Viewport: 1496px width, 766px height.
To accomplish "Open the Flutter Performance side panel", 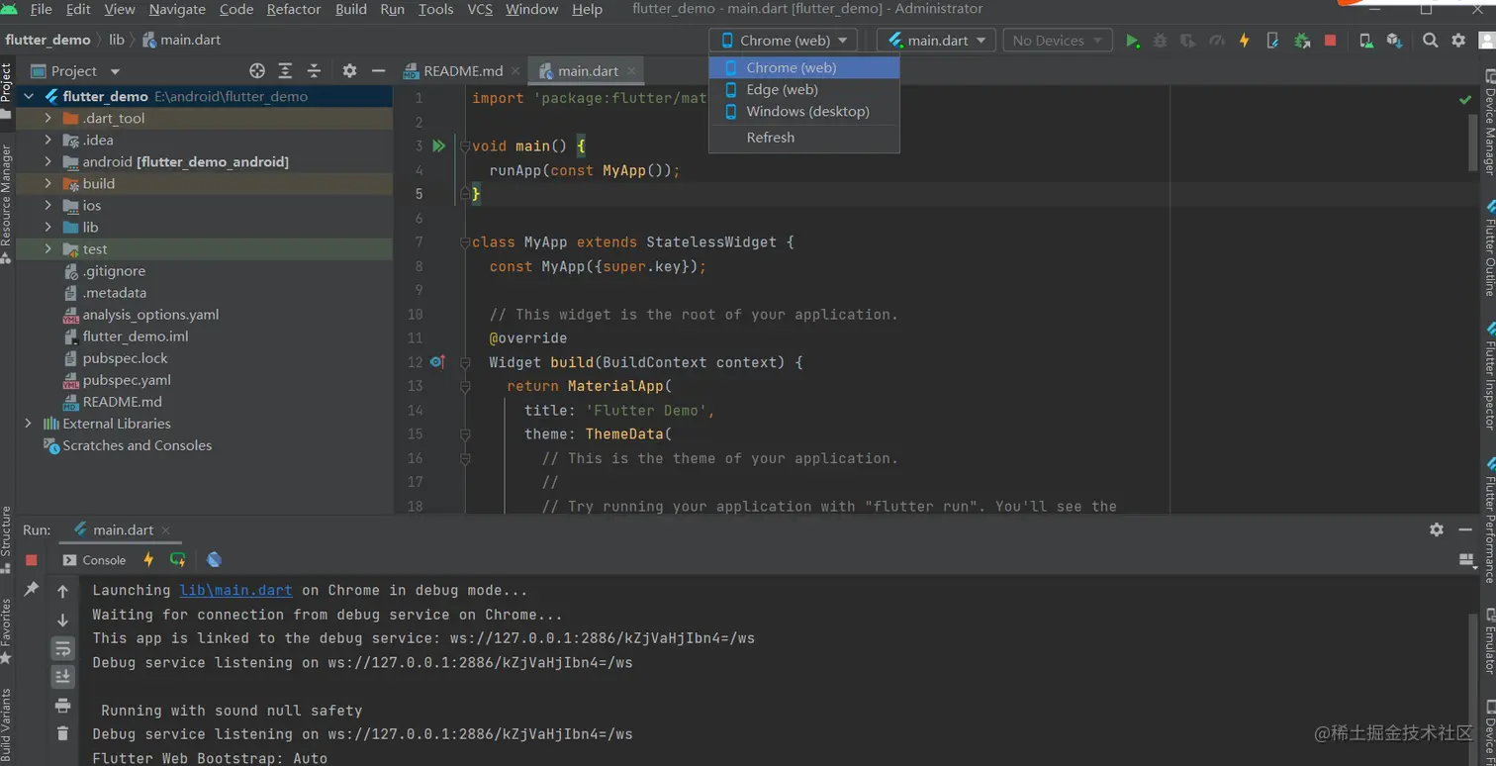I will pos(1488,520).
